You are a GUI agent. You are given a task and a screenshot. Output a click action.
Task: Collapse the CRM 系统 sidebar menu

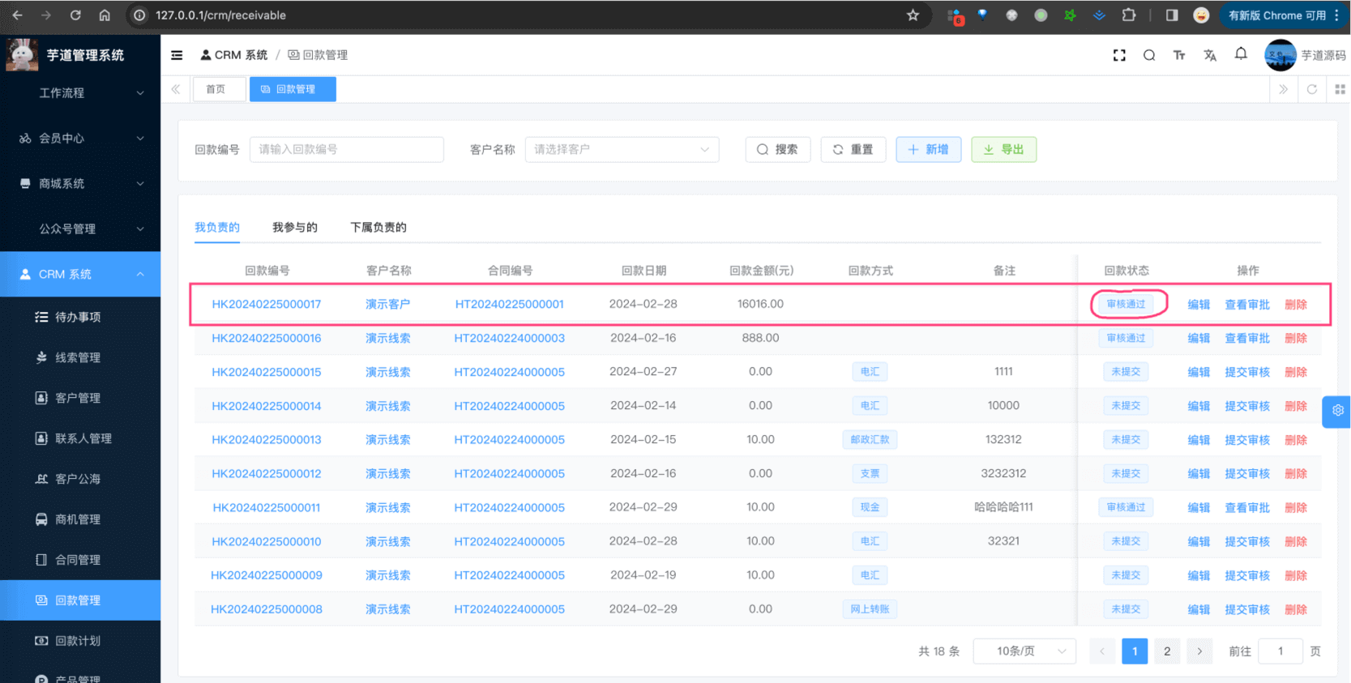(80, 275)
